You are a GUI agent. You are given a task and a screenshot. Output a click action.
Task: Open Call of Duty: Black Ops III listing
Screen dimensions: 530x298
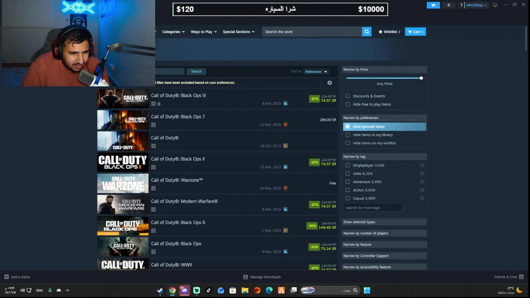(x=217, y=99)
